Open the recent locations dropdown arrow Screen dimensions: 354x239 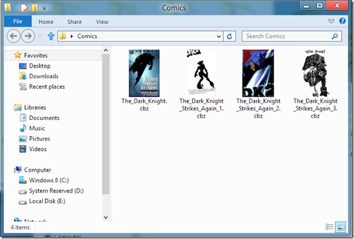40,36
